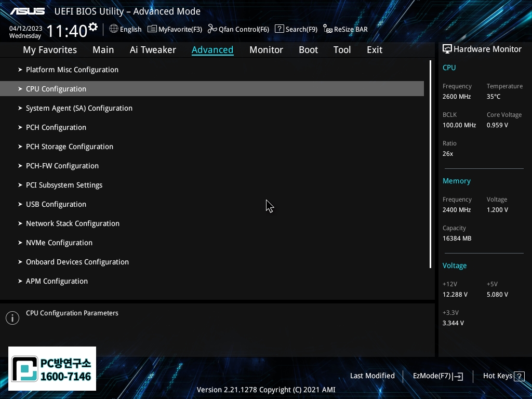Open the Boot tab
Screen dimensions: 532x399
coord(308,50)
